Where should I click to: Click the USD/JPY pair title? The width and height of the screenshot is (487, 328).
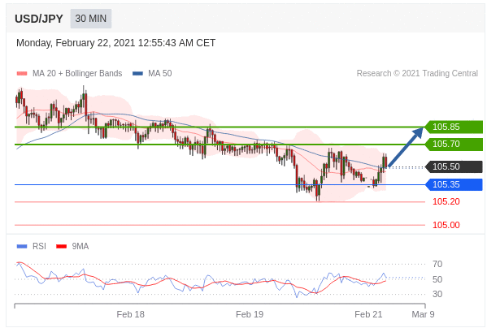[39, 19]
